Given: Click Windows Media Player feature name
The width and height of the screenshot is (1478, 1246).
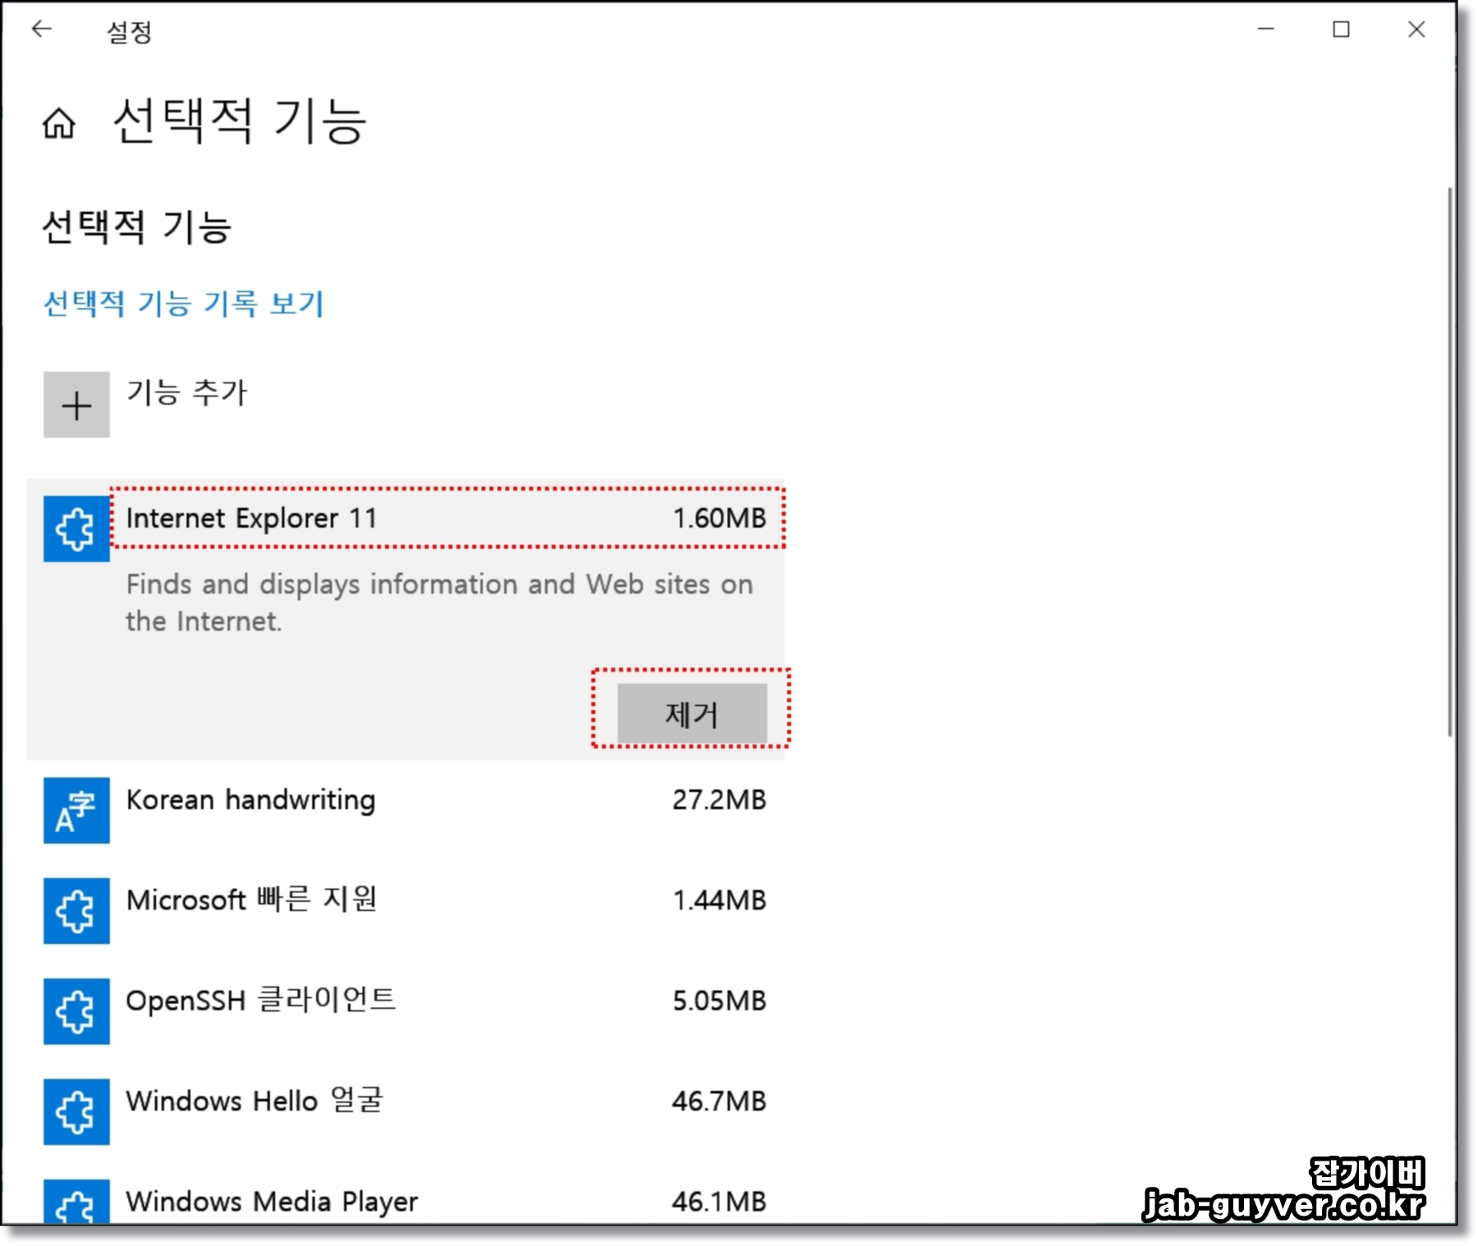Looking at the screenshot, I should point(272,1202).
